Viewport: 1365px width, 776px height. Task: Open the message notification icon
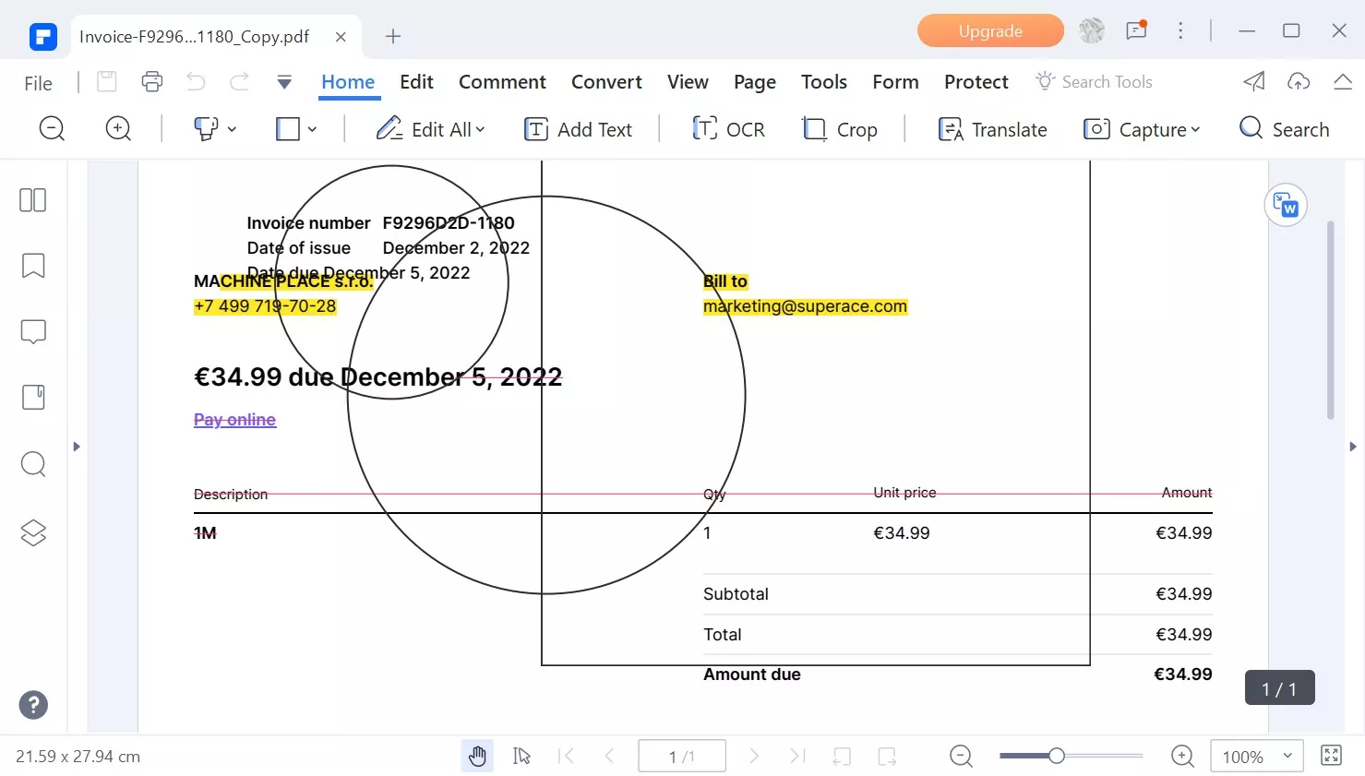(x=1136, y=30)
